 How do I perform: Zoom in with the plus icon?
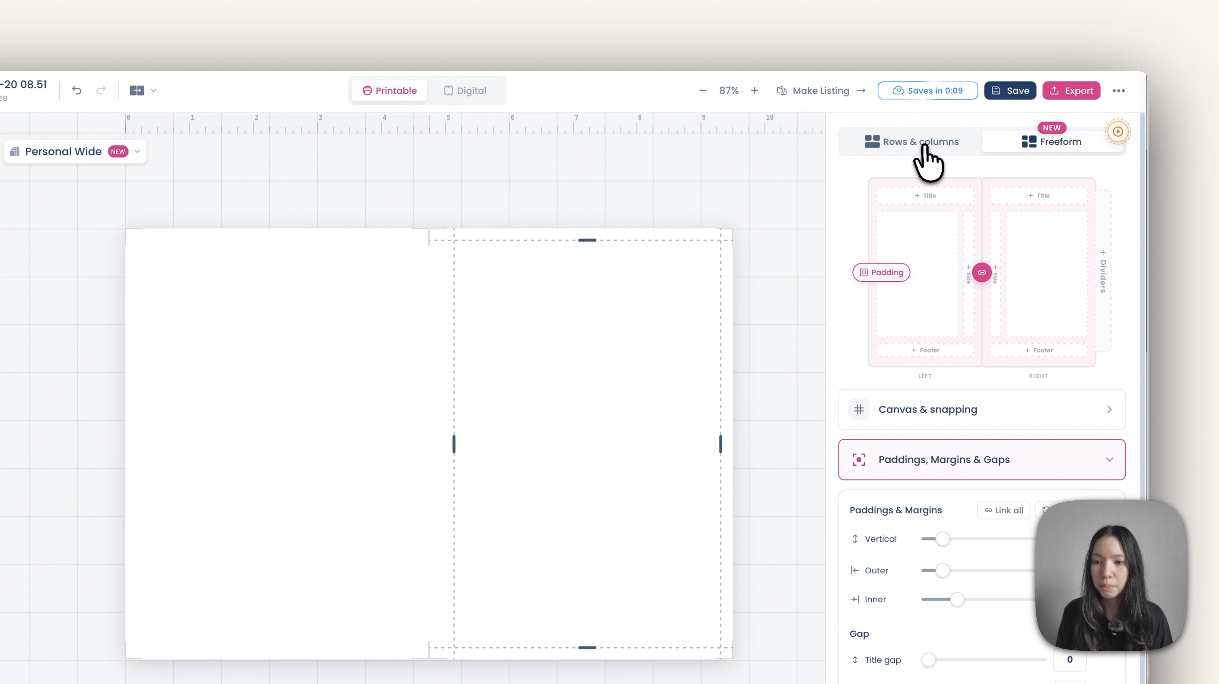pyautogui.click(x=754, y=90)
